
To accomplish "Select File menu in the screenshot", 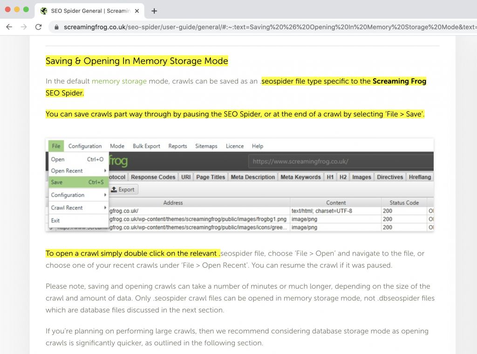I will (x=56, y=146).
